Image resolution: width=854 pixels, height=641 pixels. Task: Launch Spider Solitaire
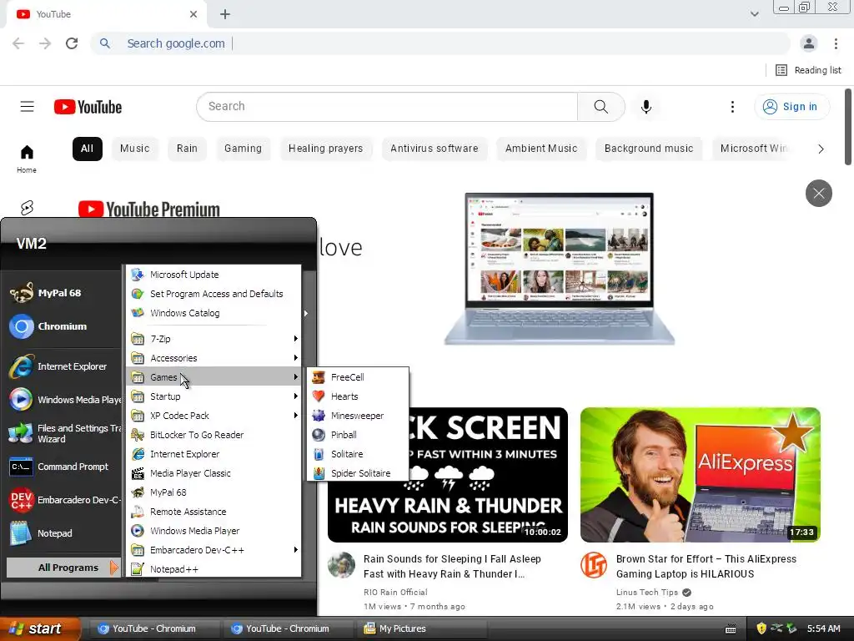[357, 472]
